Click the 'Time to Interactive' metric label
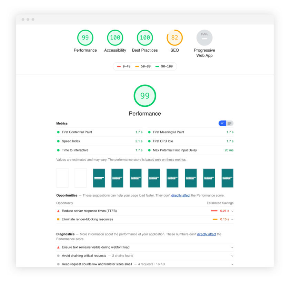Viewport: 291px width, 284px height. pos(75,150)
